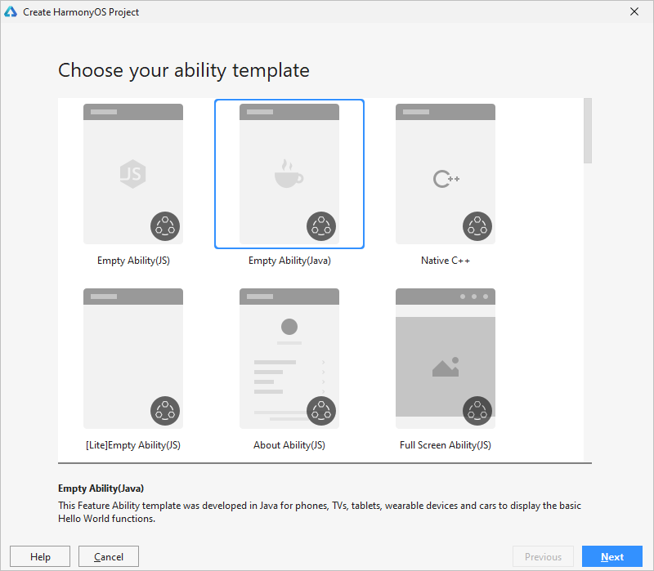Image resolution: width=654 pixels, height=571 pixels.
Task: Click distributed badge icon on [Lite]Empty Ability(JS)
Action: pyautogui.click(x=165, y=411)
